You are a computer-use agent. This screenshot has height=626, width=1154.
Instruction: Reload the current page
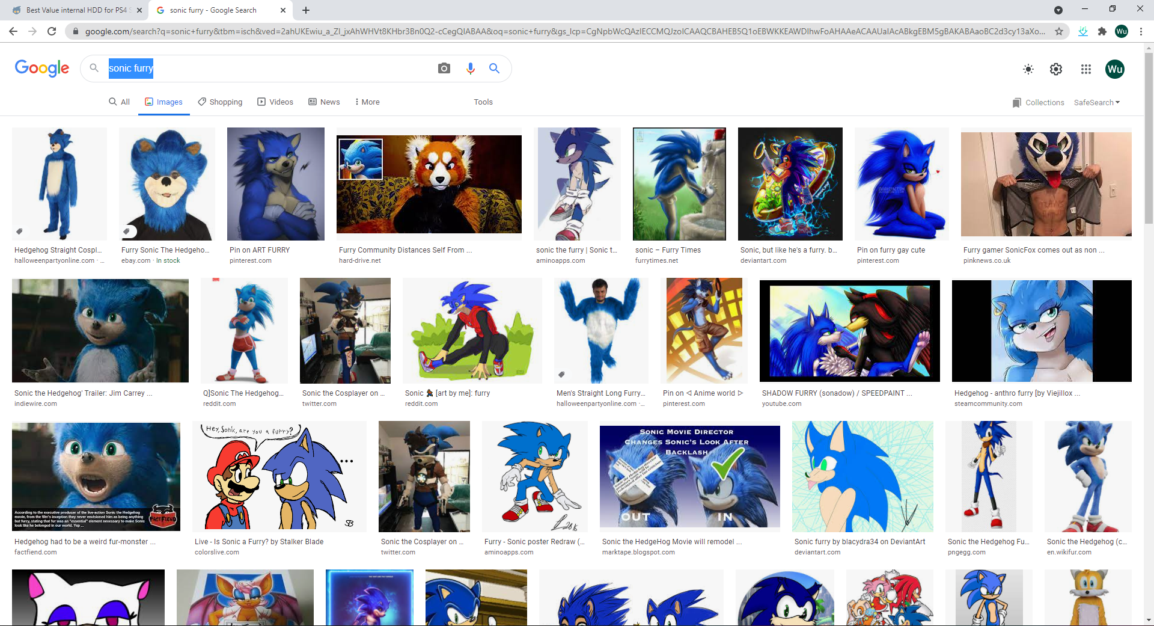coord(52,31)
